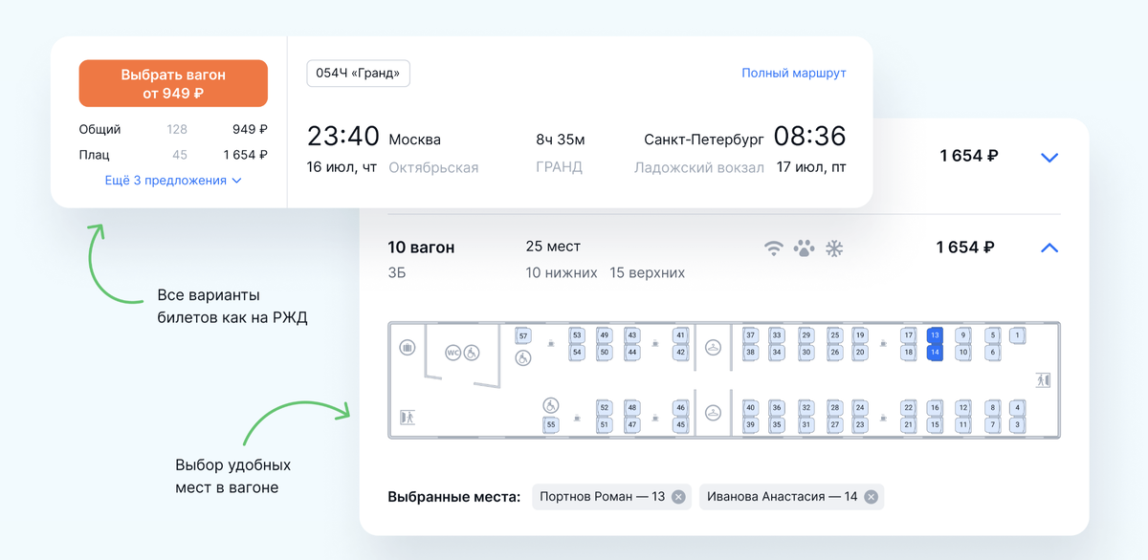The height and width of the screenshot is (560, 1148).
Task: Click departure time 23:40
Action: (x=343, y=137)
